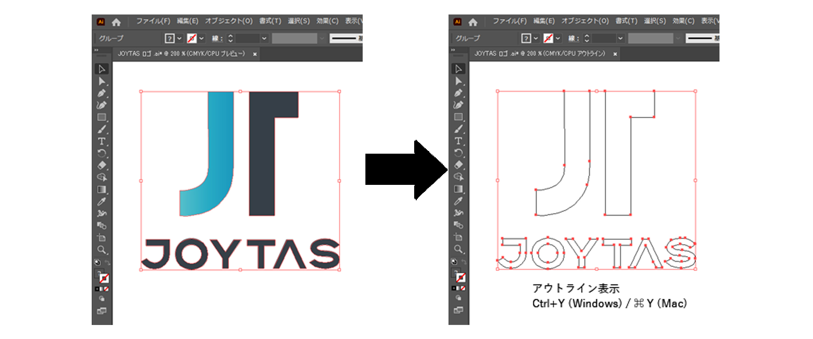
Task: Pick the Gradient tool in the right window
Action: pyautogui.click(x=458, y=189)
